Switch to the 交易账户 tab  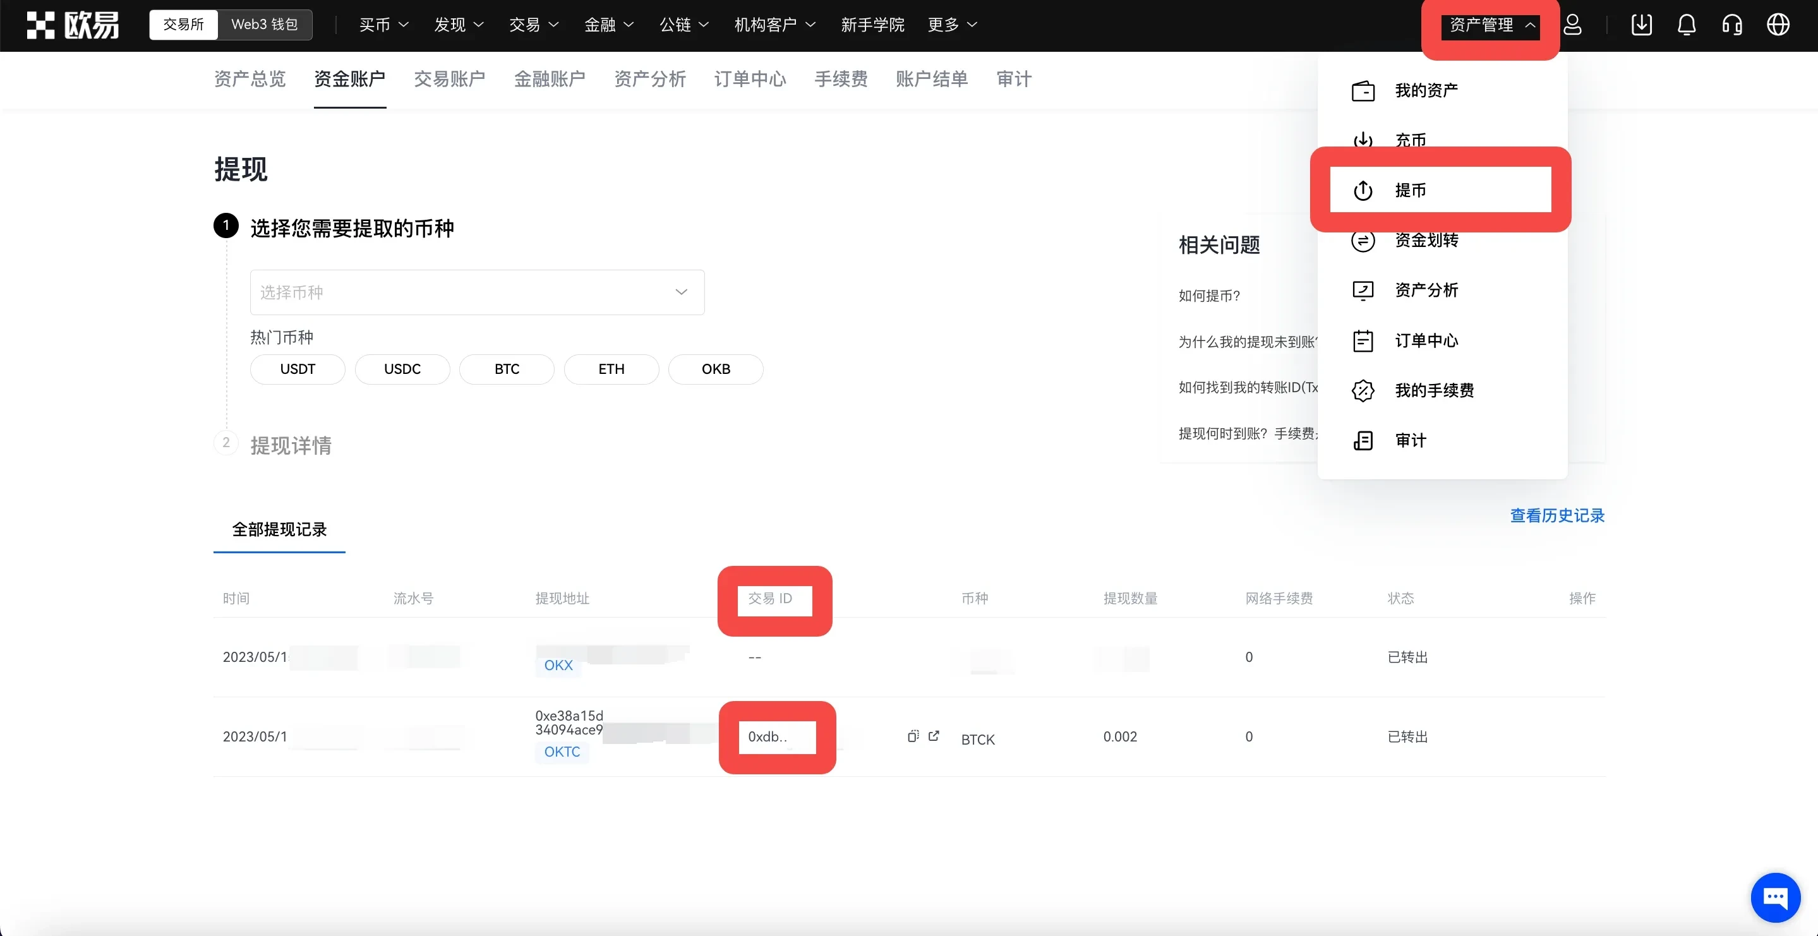pos(450,79)
